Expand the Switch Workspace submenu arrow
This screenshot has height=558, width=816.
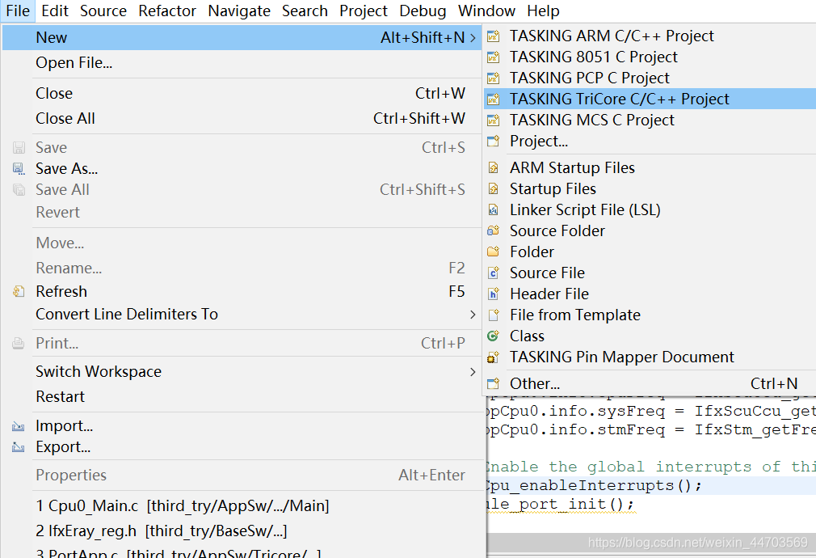pos(473,371)
